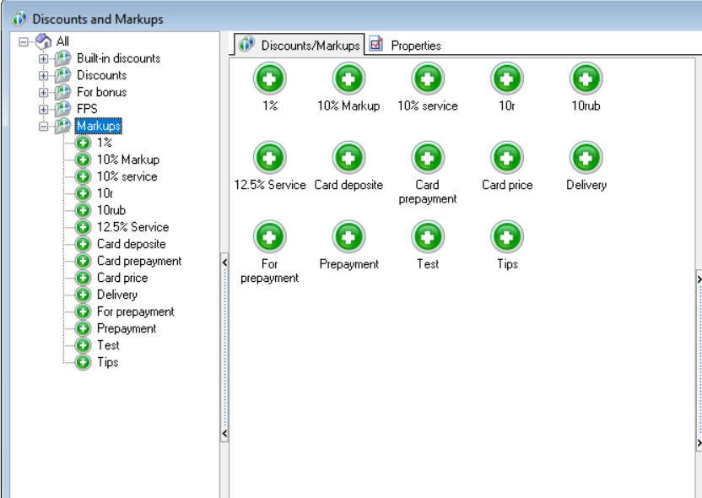Select Card deposite in the tree
Viewport: 702px width, 498px height.
[x=131, y=244]
